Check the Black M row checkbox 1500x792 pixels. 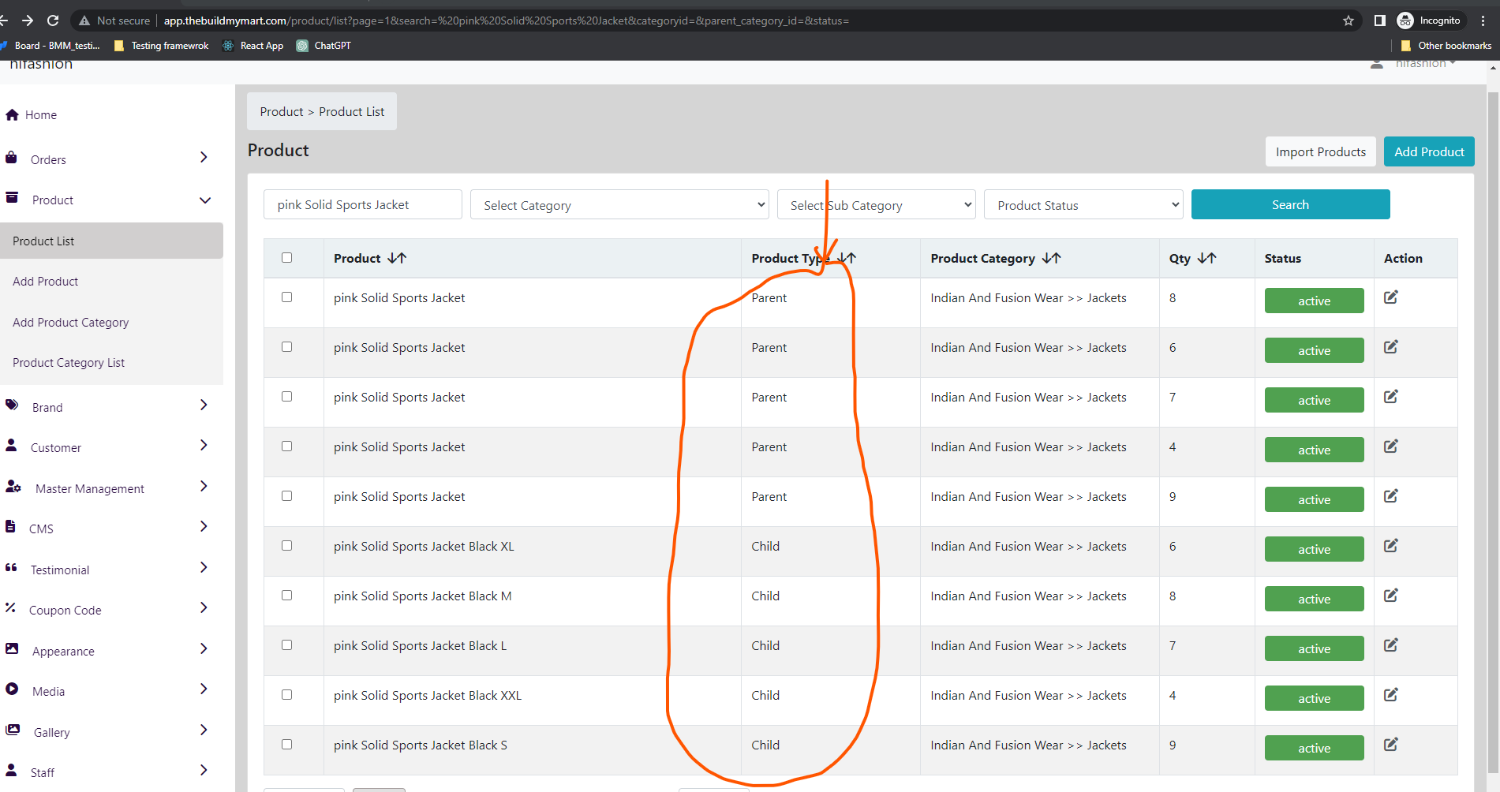[x=286, y=596]
